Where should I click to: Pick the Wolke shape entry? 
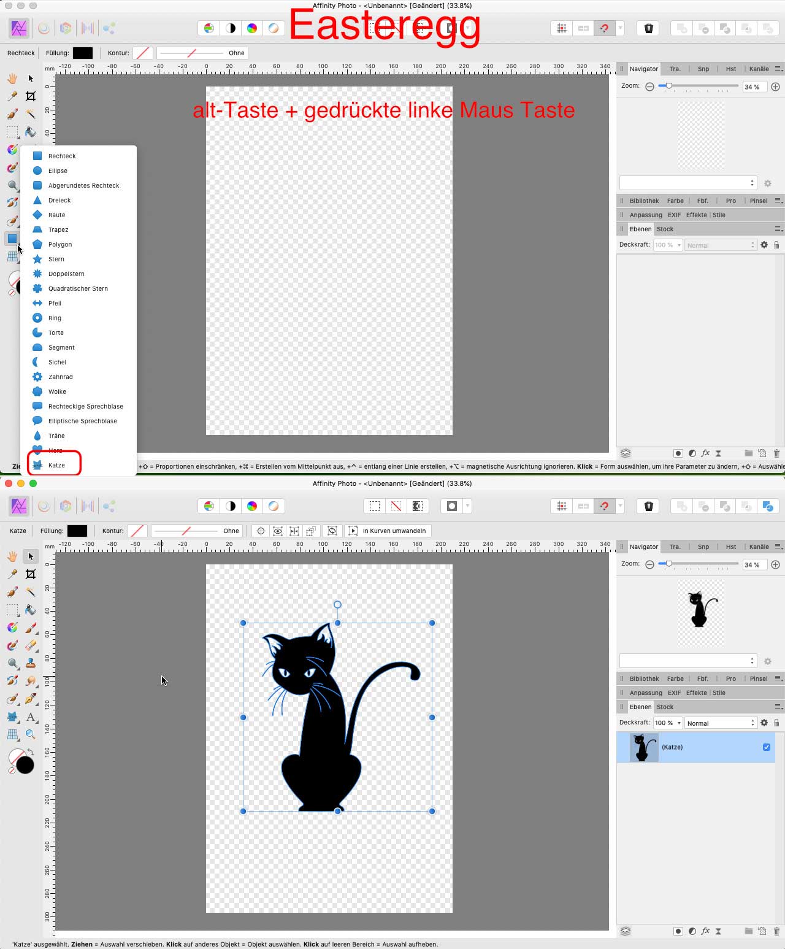(x=57, y=391)
